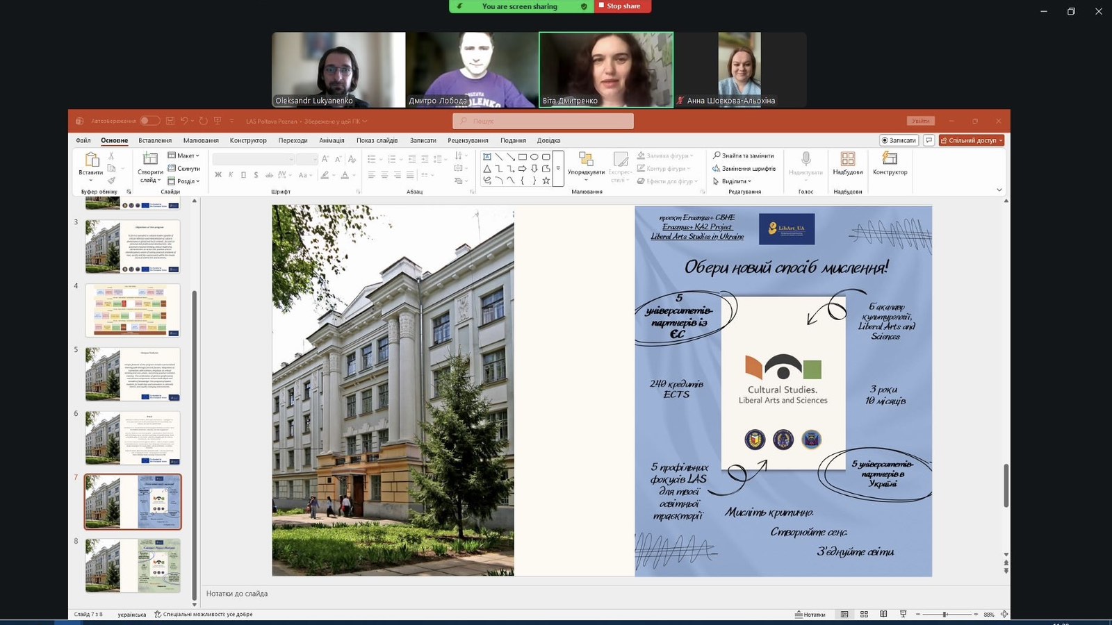Click the Share (Спільний доступ) button
The width and height of the screenshot is (1112, 625).
pos(971,140)
